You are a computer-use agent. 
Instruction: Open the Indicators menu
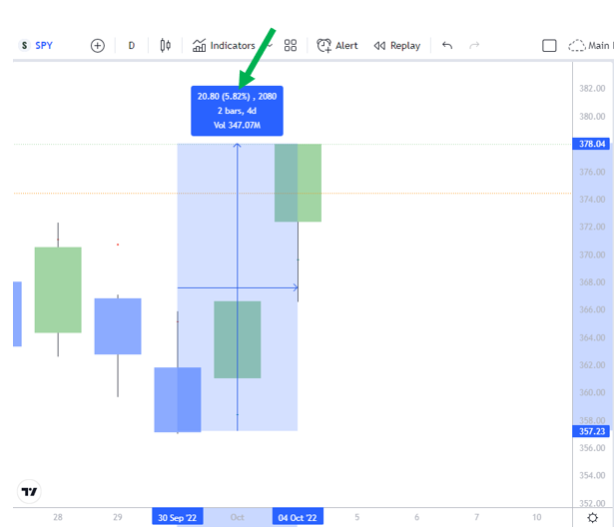coord(224,46)
